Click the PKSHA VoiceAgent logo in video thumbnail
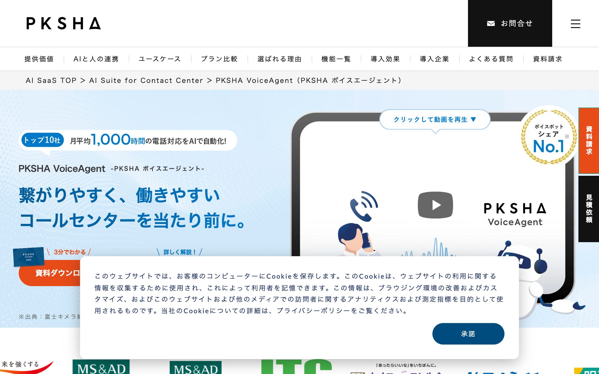This screenshot has width=599, height=374. (515, 214)
